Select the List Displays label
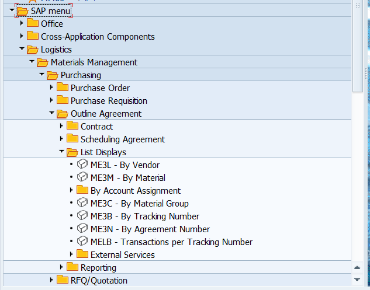 pos(103,152)
